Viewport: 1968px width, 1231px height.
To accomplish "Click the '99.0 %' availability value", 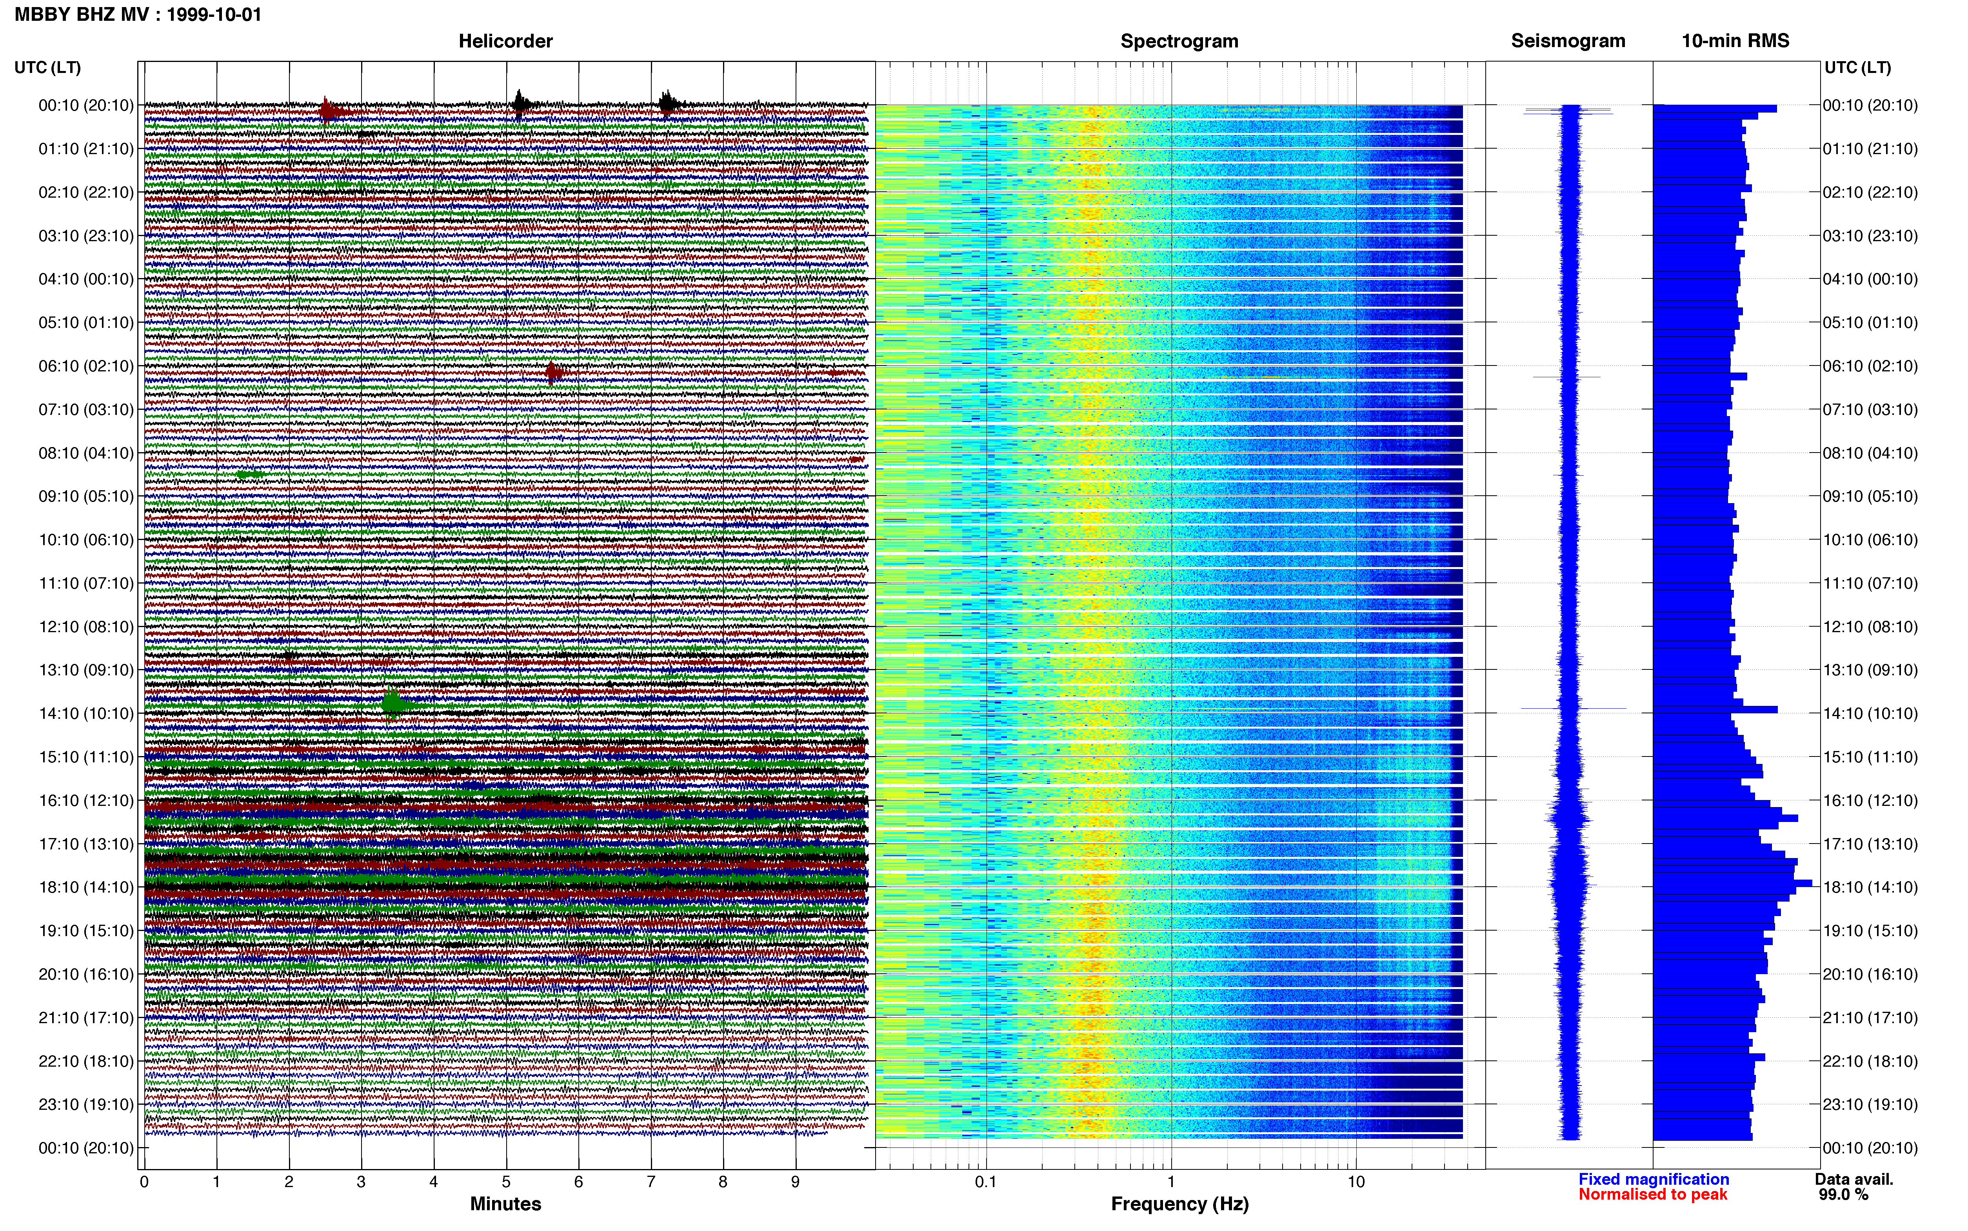I will coord(1843,1195).
